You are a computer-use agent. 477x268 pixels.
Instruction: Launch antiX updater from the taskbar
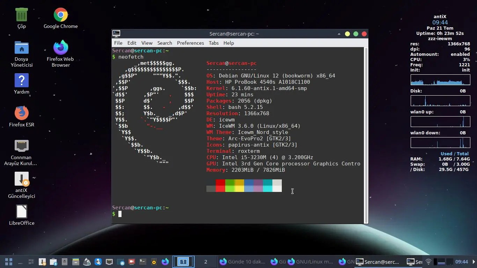click(x=42, y=262)
